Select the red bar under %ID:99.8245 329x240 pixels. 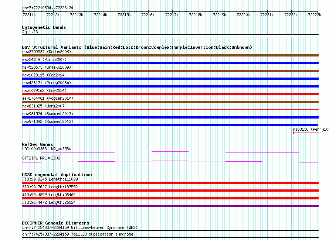click(170, 183)
